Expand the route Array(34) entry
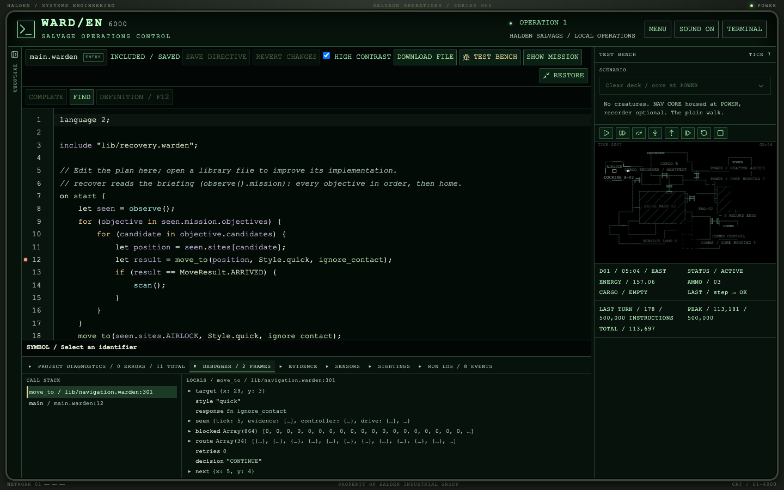Image resolution: width=784 pixels, height=490 pixels. pos(189,441)
